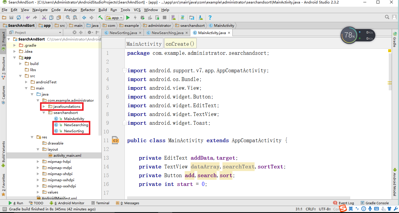Expand the mipmap-hdpi folder

click(38, 162)
